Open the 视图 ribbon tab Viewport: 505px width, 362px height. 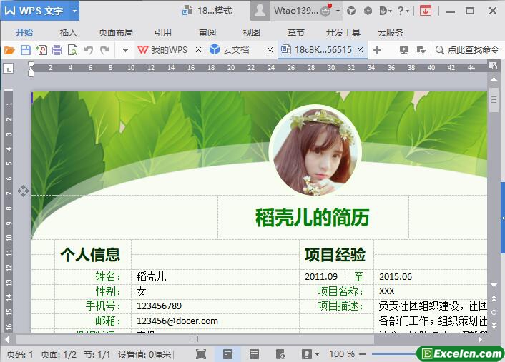(252, 32)
